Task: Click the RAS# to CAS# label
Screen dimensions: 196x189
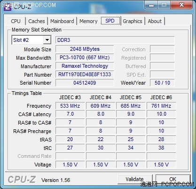Action: click(34, 123)
